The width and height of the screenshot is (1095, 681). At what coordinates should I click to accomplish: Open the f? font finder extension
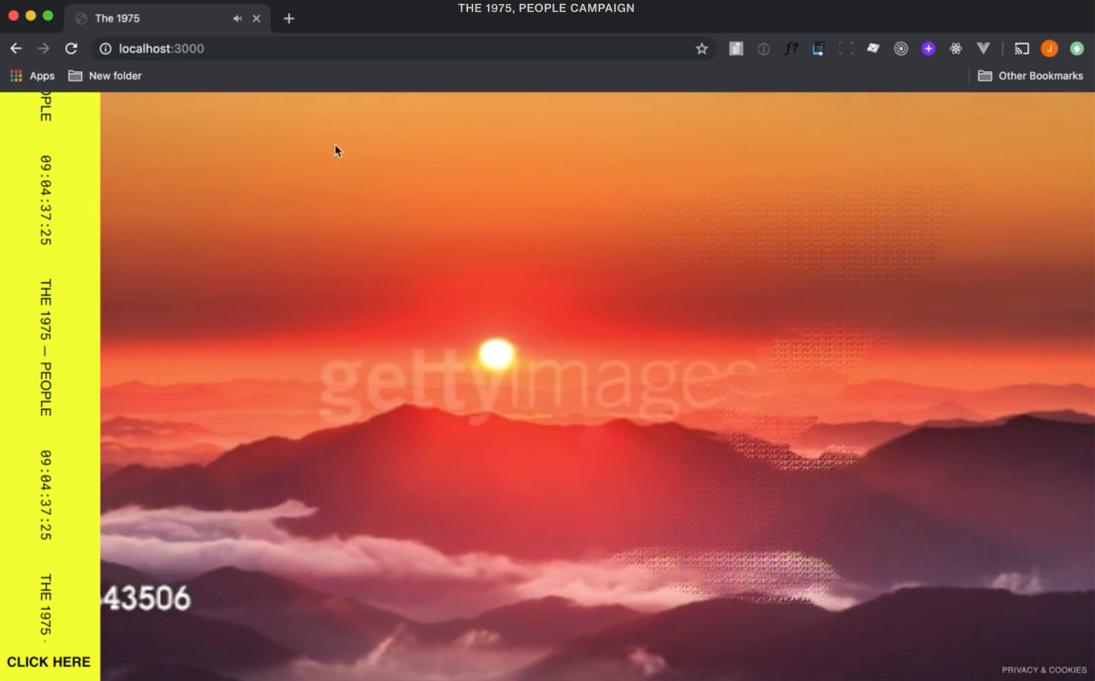pos(791,49)
